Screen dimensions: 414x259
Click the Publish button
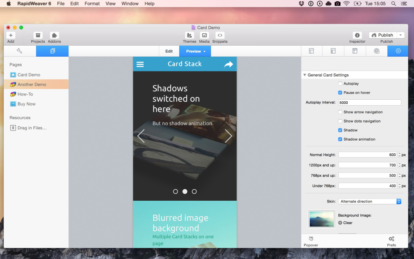tap(383, 35)
